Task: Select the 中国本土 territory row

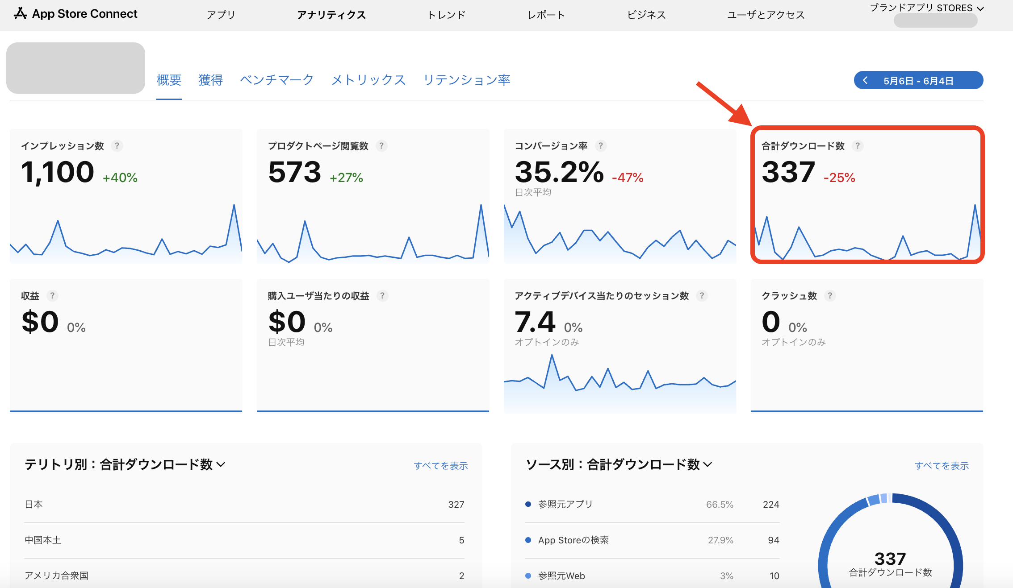Action: coord(244,540)
